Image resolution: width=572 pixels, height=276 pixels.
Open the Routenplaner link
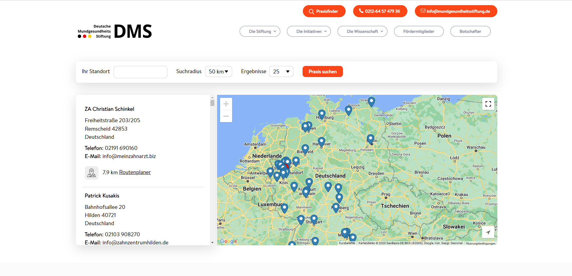click(135, 172)
